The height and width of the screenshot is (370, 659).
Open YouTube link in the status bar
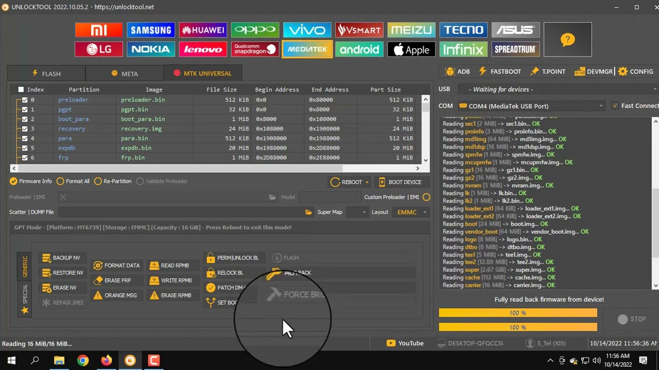point(405,343)
